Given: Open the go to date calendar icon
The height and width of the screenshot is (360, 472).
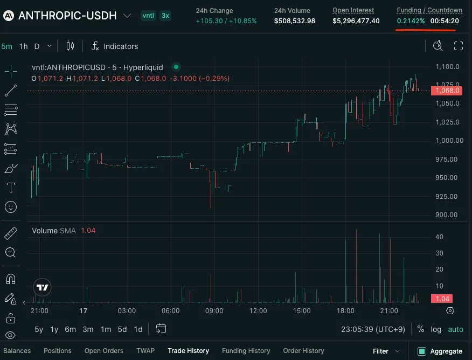Looking at the screenshot, I should [x=161, y=328].
